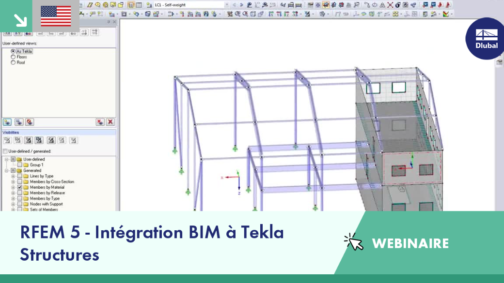Viewport: 504px width, 283px height.
Task: Enable the User-defined / generated checkbox
Action: [5, 151]
